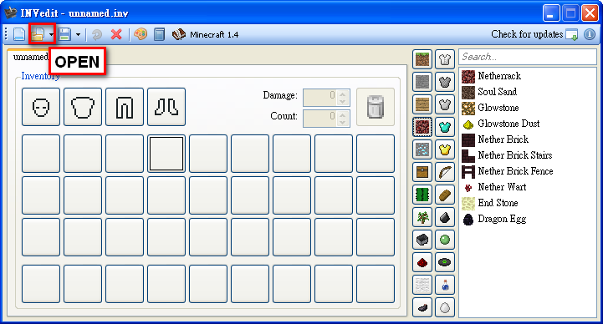Viewport: 603px width, 324px height.
Task: Select the stone block category
Action: tap(422, 82)
